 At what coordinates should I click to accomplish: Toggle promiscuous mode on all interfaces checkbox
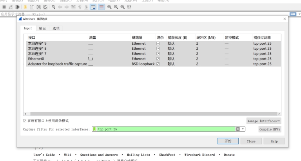click(25, 121)
